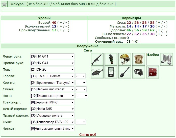This screenshot has width=176, height=138.
Task: Open the Очки Тепловизор DVS-100 dropdown
Action: click(x=52, y=122)
